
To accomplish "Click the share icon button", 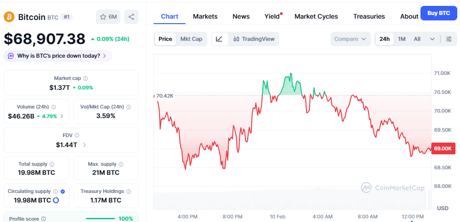I will [131, 17].
